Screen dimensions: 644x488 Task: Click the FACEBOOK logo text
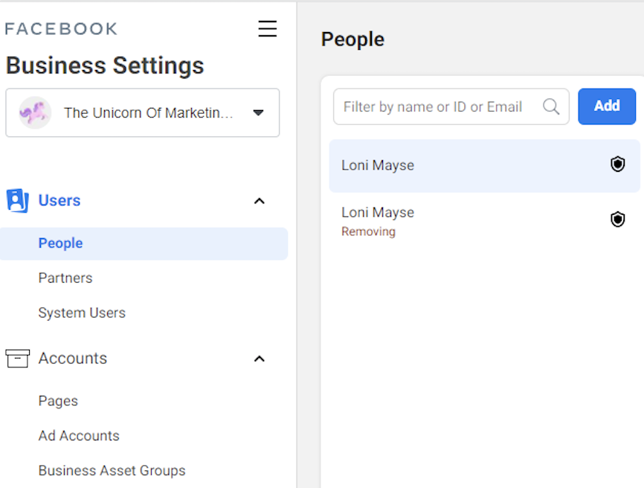coord(61,29)
